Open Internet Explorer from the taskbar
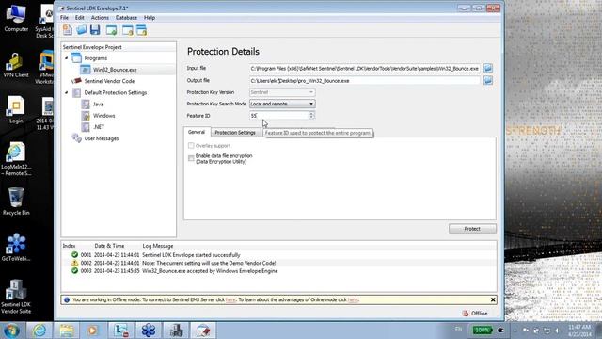Screen dimensions: 602x339 pyautogui.click(x=40, y=331)
